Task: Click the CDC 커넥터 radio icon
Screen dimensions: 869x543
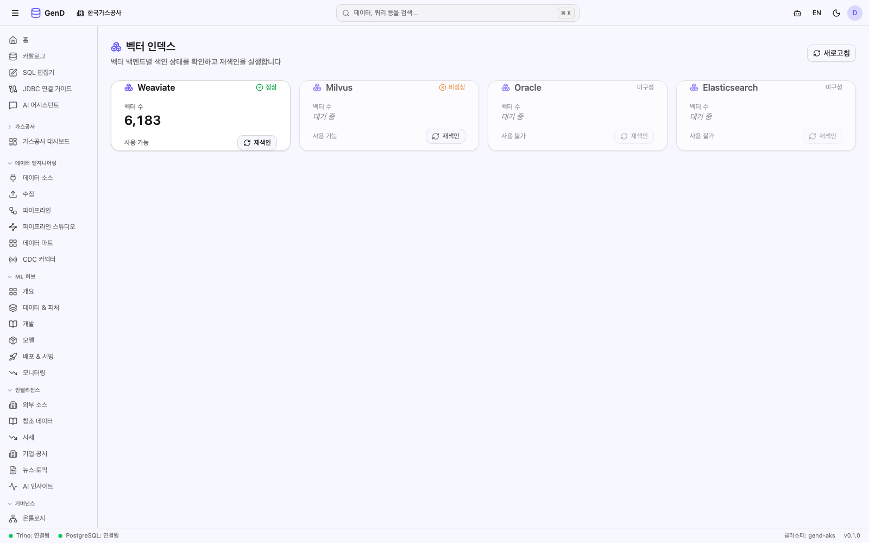Action: pyautogui.click(x=13, y=260)
